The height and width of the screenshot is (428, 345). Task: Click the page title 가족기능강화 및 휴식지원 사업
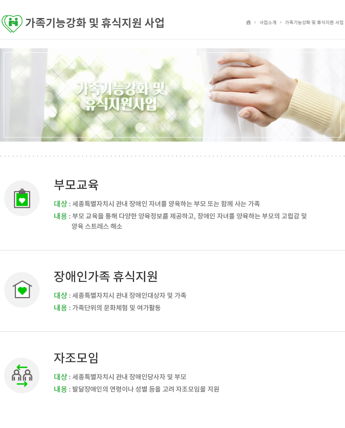95,23
